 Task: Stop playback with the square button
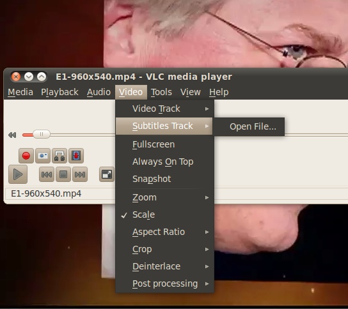tap(63, 174)
